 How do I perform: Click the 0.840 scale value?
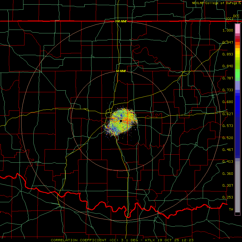tap(228, 66)
